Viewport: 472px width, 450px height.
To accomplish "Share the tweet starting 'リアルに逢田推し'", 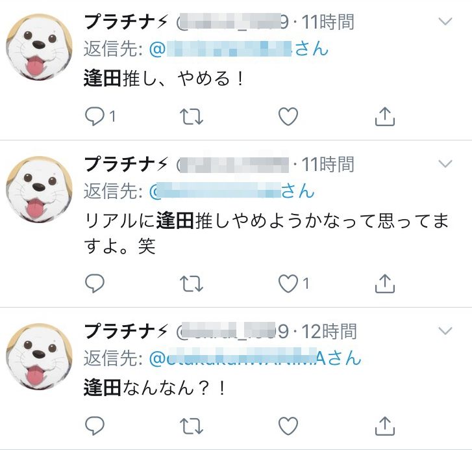I will (x=385, y=284).
